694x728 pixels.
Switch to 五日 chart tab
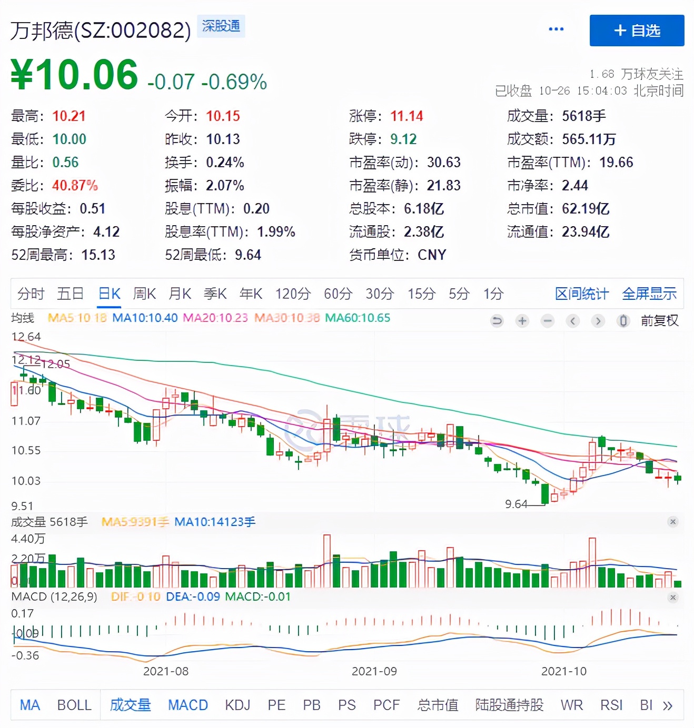click(70, 294)
